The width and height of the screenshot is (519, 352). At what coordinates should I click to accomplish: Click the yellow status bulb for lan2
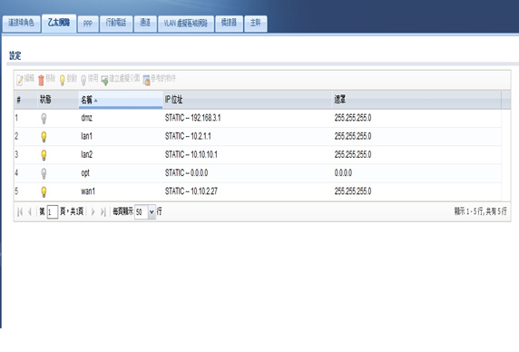(44, 155)
